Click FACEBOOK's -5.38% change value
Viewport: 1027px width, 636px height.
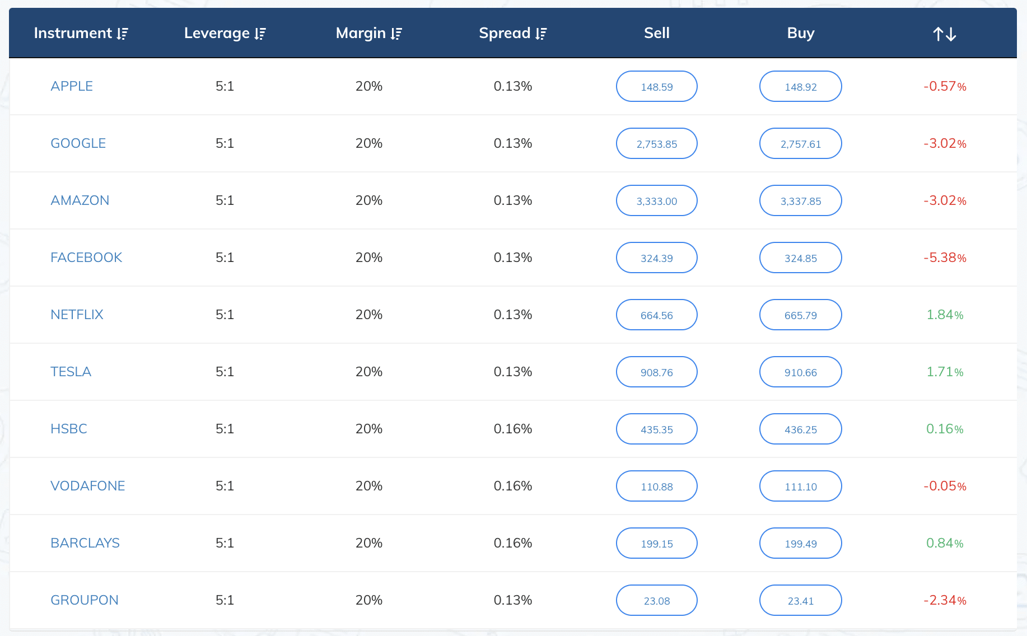[945, 258]
